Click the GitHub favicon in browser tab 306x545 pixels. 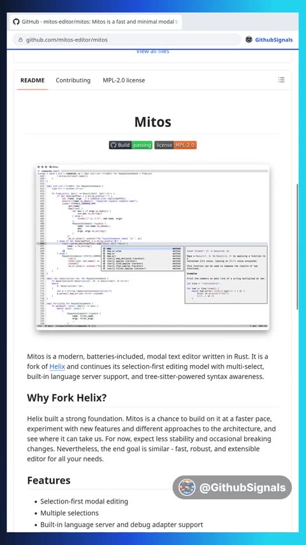point(16,22)
